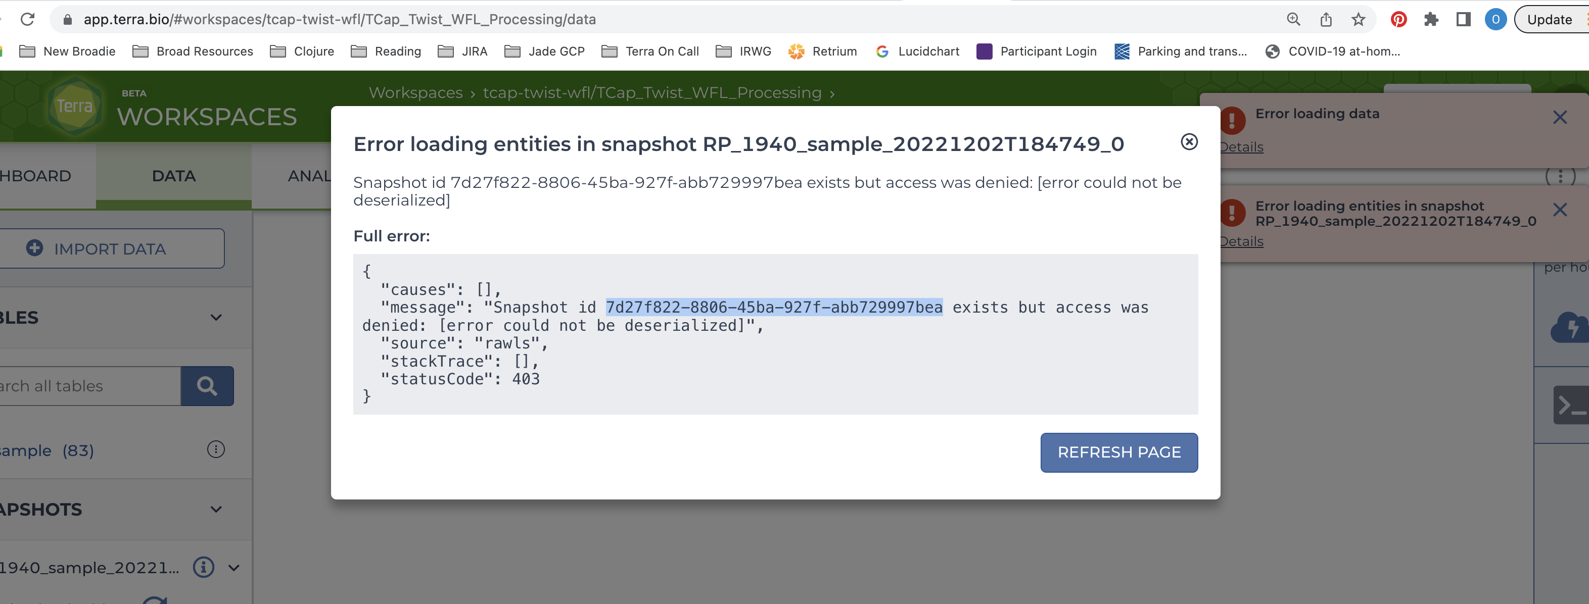Click the red alert icon on Error loading entities
Screen dimensions: 1589x604
click(x=1233, y=213)
